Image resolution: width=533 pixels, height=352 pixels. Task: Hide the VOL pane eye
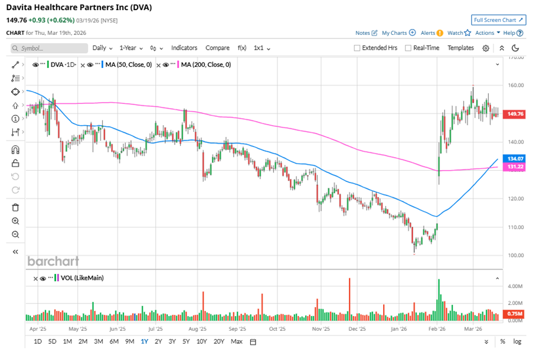[x=43, y=279]
